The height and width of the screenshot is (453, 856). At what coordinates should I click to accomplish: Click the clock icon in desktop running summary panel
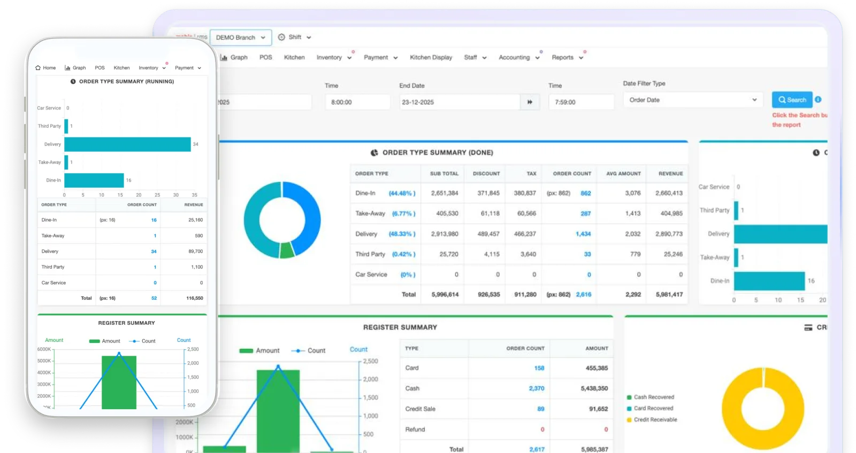(x=816, y=153)
